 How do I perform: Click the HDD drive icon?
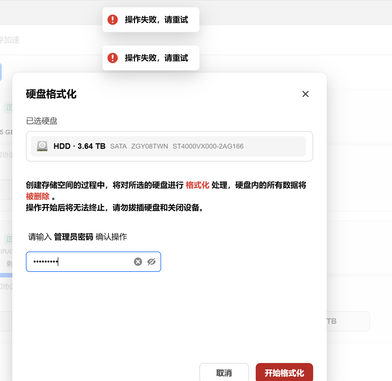[42, 146]
